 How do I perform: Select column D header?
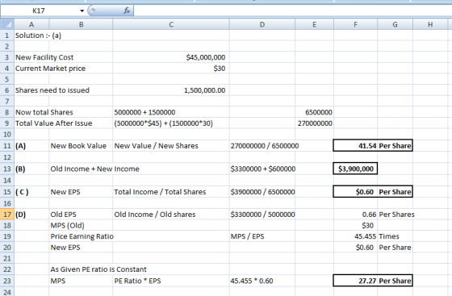pyautogui.click(x=262, y=24)
